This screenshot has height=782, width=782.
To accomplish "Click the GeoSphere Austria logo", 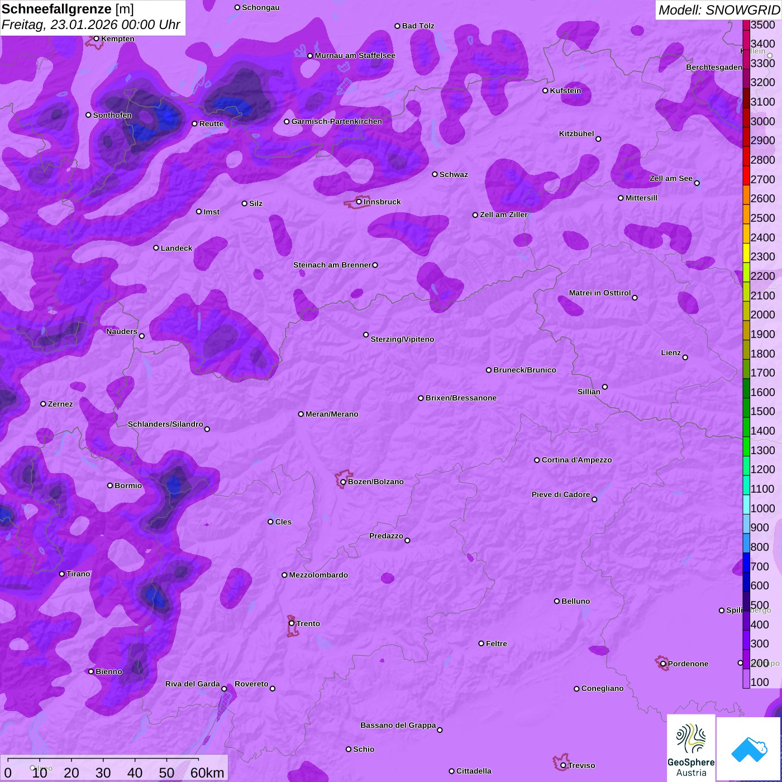I will (691, 748).
